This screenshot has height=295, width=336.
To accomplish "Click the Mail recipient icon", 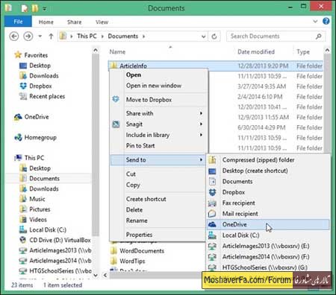I will 212,214.
